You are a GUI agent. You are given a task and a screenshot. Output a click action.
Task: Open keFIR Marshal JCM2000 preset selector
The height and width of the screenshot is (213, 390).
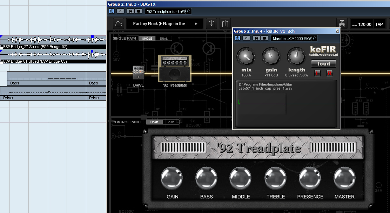pyautogui.click(x=294, y=38)
